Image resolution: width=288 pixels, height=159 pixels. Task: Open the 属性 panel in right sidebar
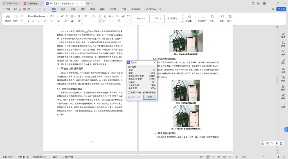click(x=283, y=53)
